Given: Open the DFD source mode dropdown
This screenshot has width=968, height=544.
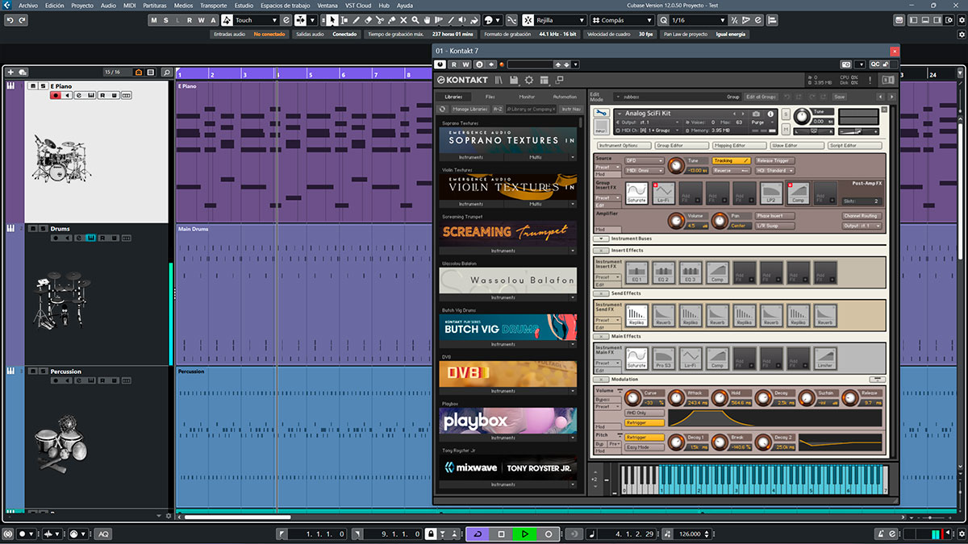Looking at the screenshot, I should [644, 160].
